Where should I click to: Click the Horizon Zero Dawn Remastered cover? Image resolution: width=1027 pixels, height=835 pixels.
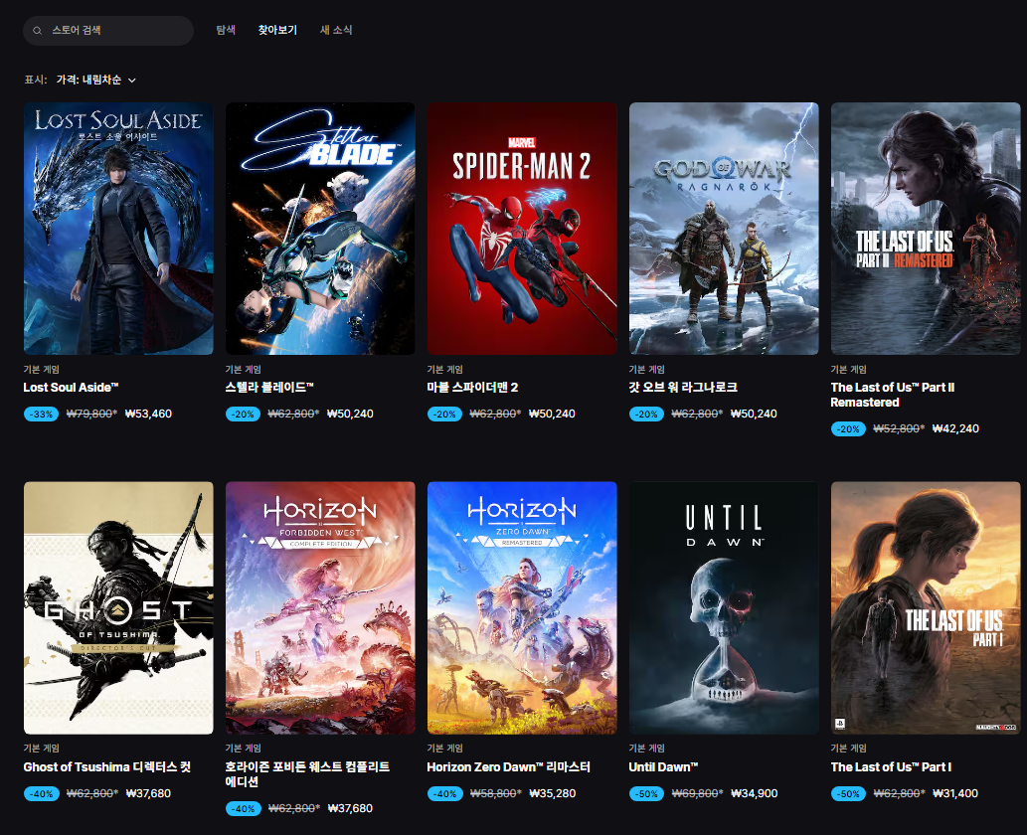[522, 608]
